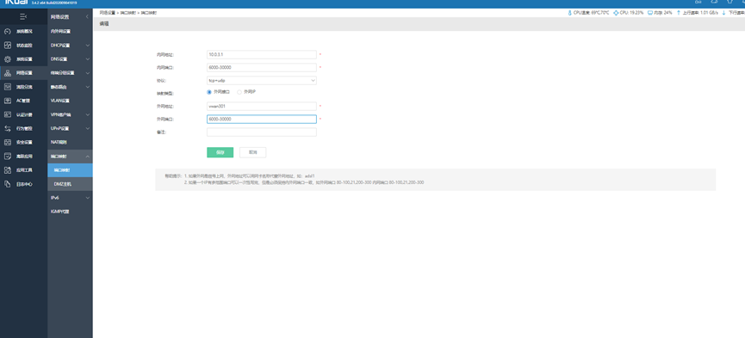The width and height of the screenshot is (745, 338).
Task: Collapse the sidebar with the hamburger icon
Action: tap(23, 17)
